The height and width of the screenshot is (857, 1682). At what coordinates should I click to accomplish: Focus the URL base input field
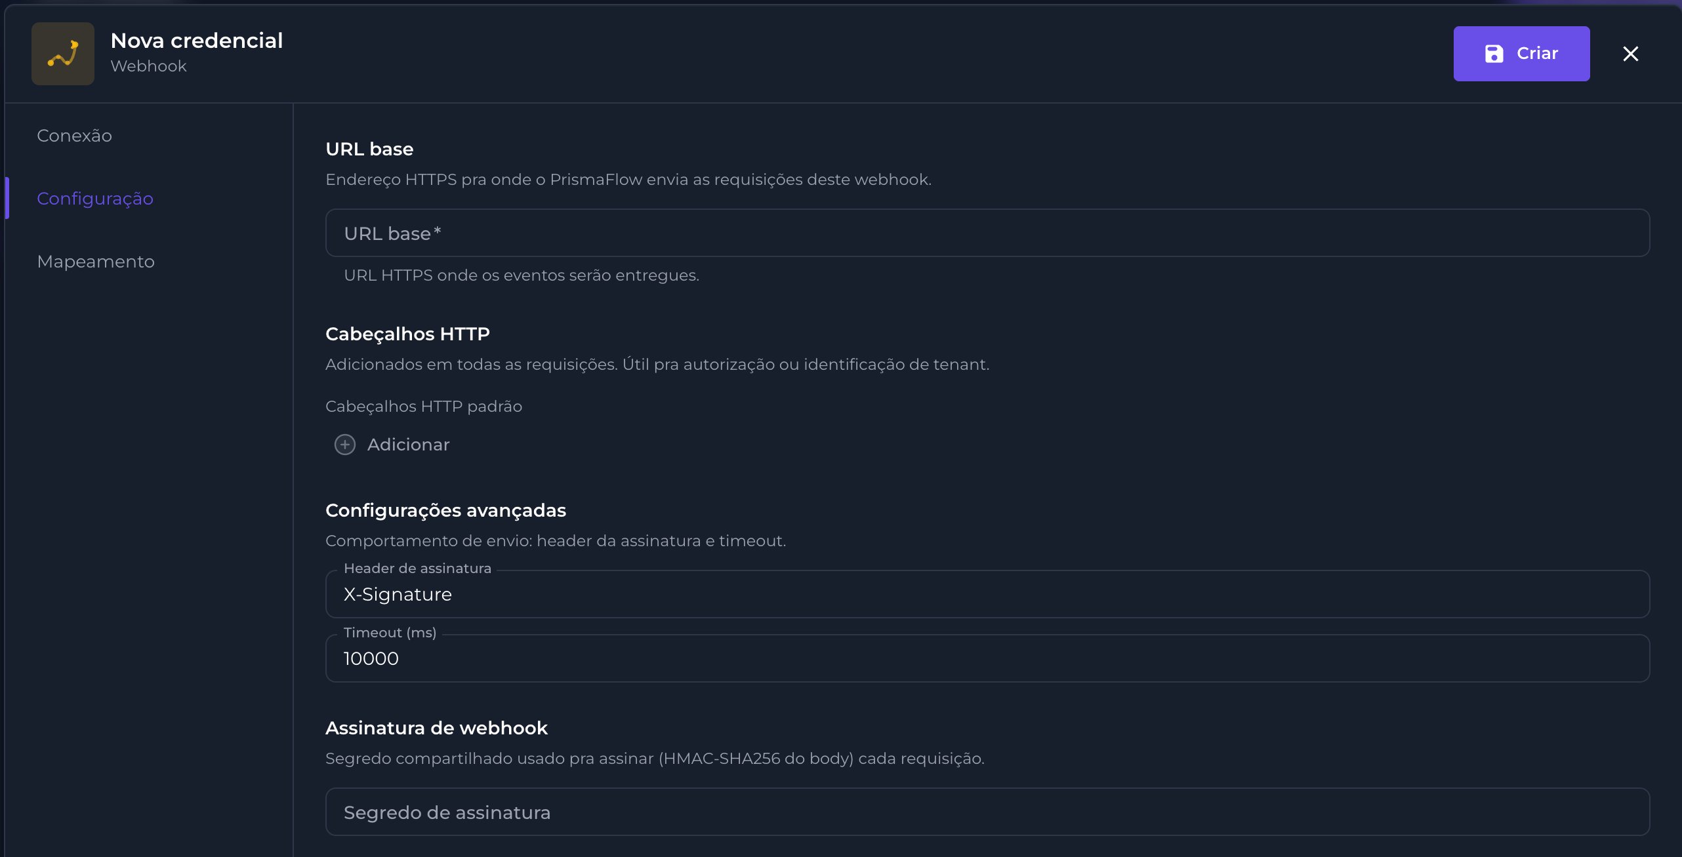987,233
